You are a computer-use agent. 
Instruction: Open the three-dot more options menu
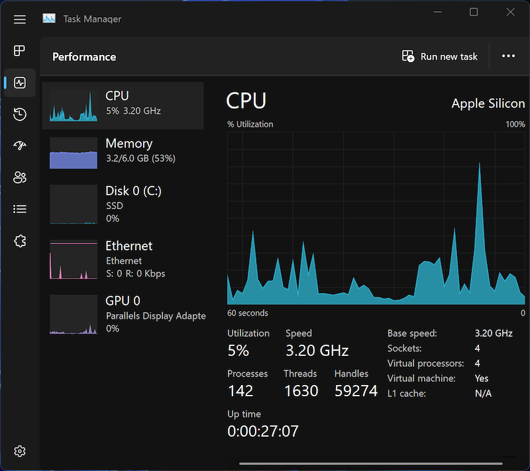tap(508, 57)
